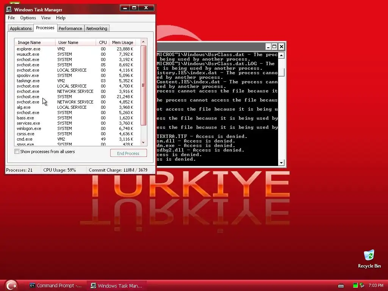Open the View menu
This screenshot has height=291, width=388.
point(46,18)
